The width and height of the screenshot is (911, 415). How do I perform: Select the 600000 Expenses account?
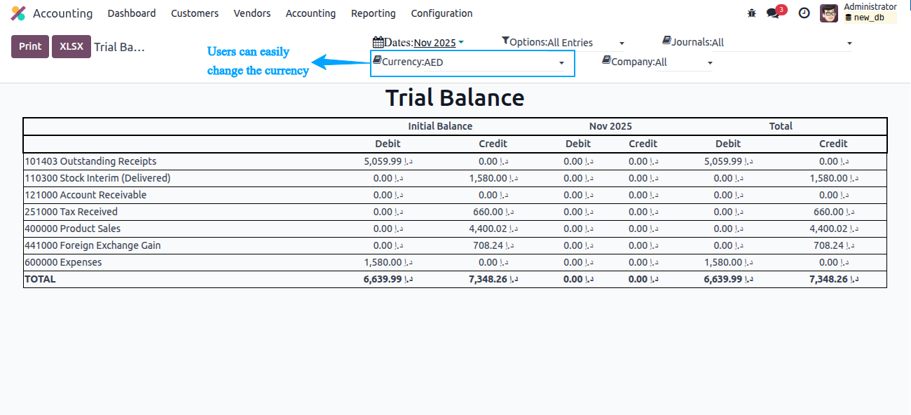pyautogui.click(x=63, y=262)
